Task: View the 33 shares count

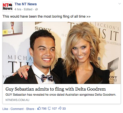Action: [64, 109]
